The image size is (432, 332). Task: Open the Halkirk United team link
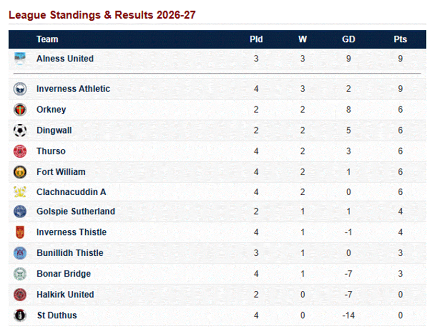click(65, 295)
